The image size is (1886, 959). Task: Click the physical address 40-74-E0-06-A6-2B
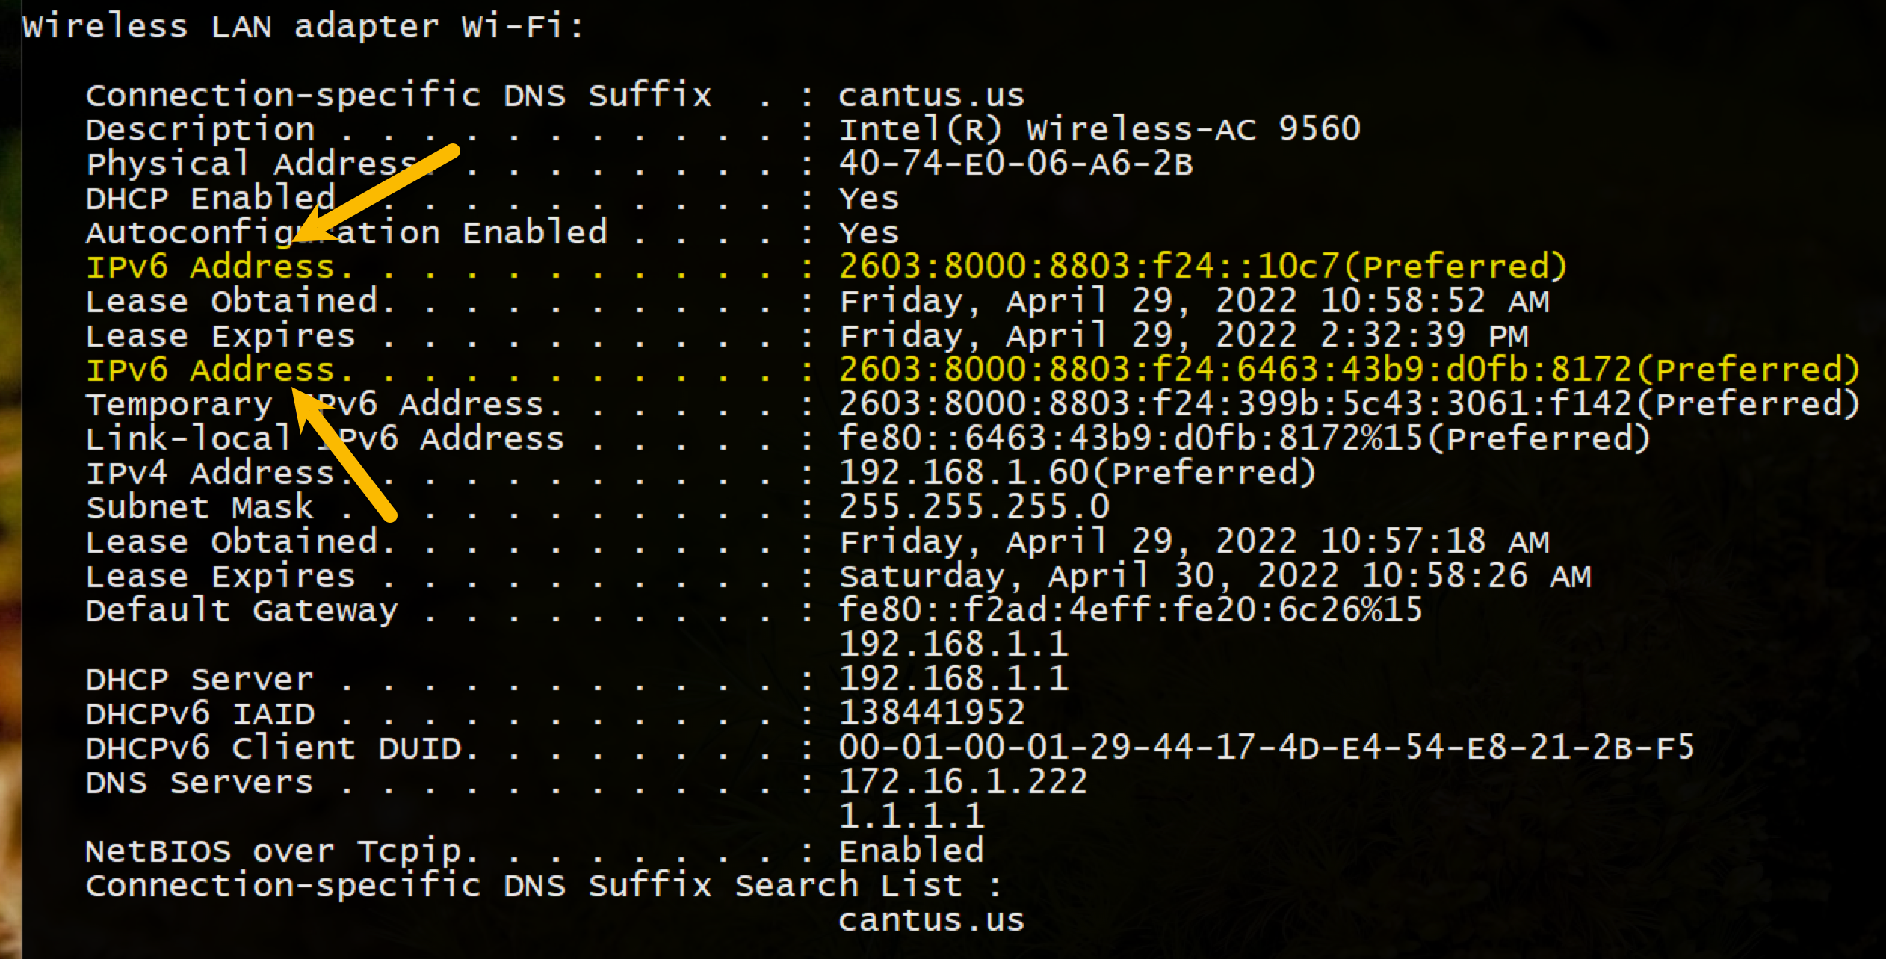coord(1015,164)
